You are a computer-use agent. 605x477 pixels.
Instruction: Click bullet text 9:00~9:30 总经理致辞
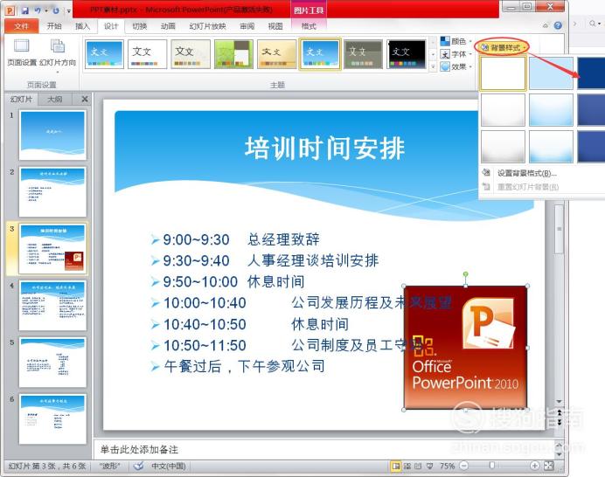(241, 239)
